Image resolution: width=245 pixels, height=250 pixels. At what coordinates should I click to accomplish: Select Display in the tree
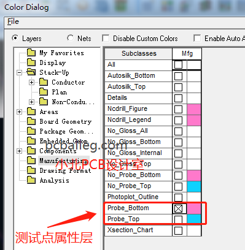click(x=53, y=63)
